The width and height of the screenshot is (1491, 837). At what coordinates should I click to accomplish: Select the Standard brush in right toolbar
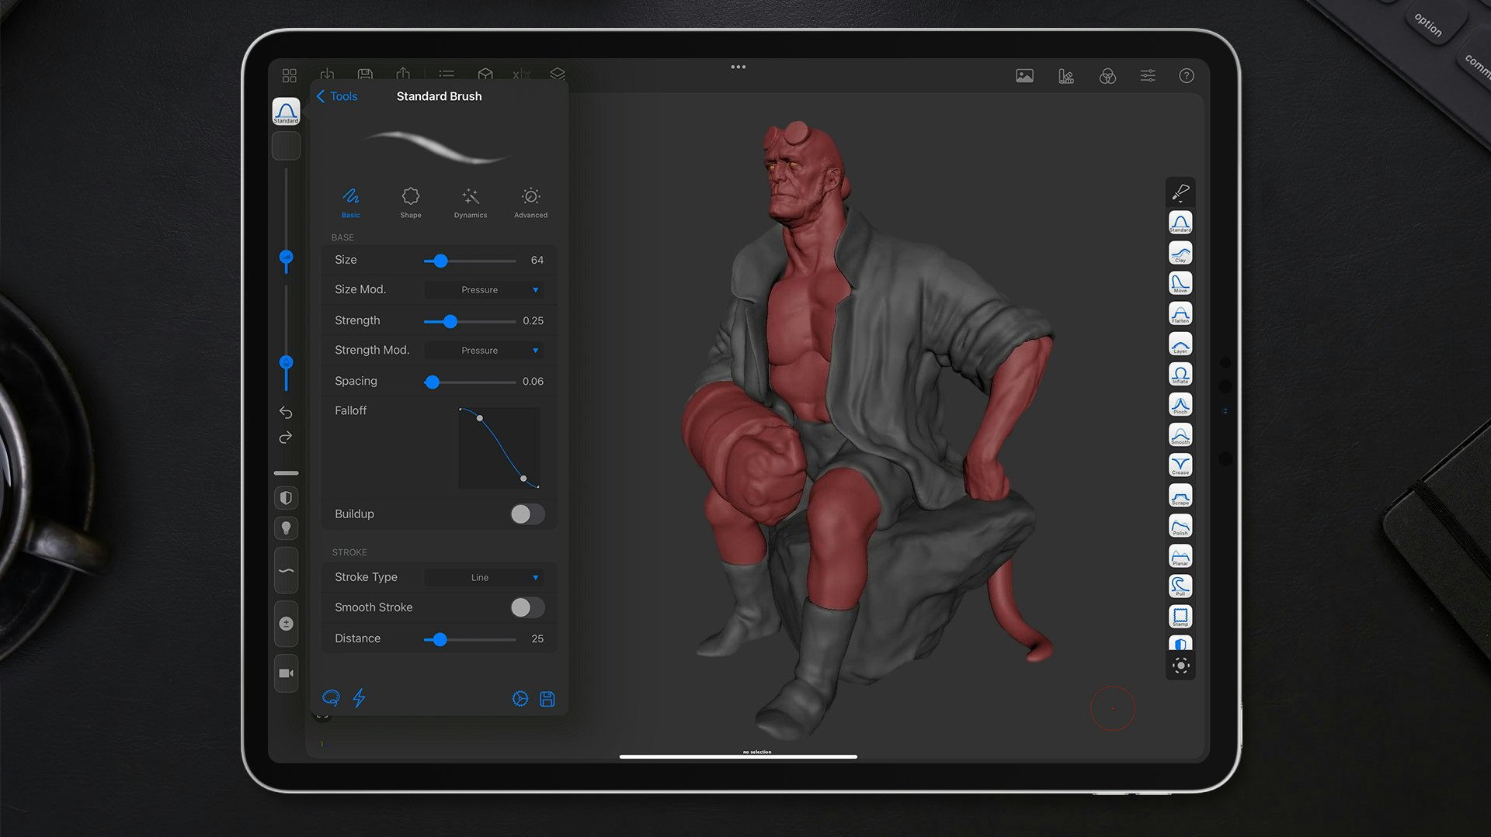tap(1180, 223)
